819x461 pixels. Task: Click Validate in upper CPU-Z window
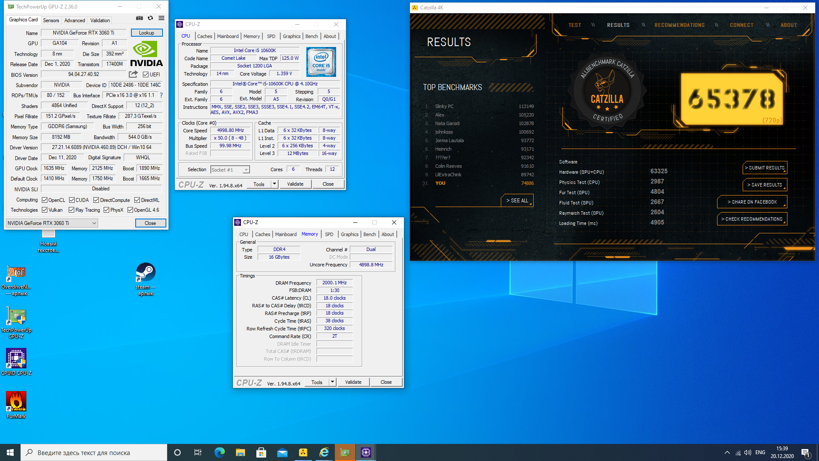pos(295,184)
